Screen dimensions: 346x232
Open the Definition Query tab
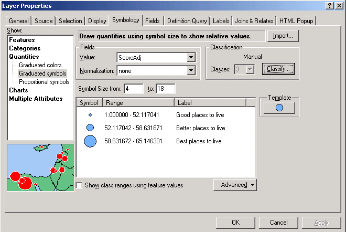[187, 21]
